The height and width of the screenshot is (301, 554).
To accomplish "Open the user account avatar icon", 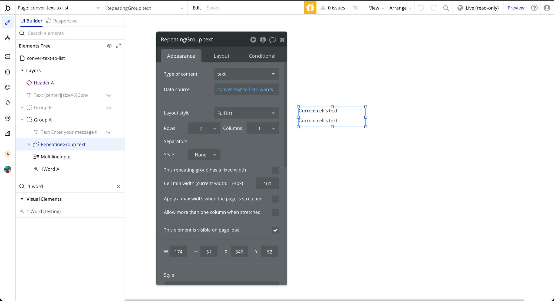I will click(x=547, y=8).
